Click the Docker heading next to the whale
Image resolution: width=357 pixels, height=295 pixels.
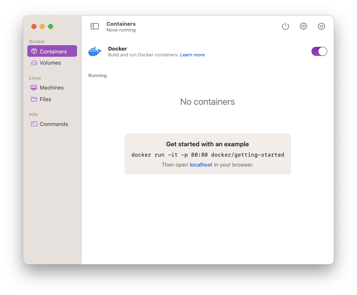click(118, 49)
